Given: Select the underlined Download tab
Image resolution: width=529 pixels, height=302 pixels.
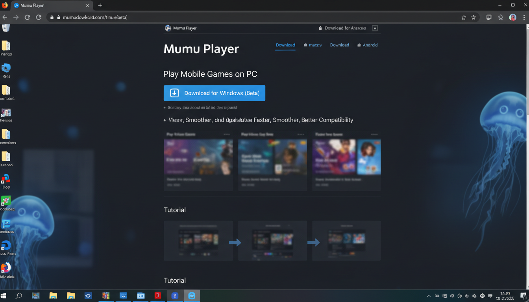Looking at the screenshot, I should click(x=285, y=45).
